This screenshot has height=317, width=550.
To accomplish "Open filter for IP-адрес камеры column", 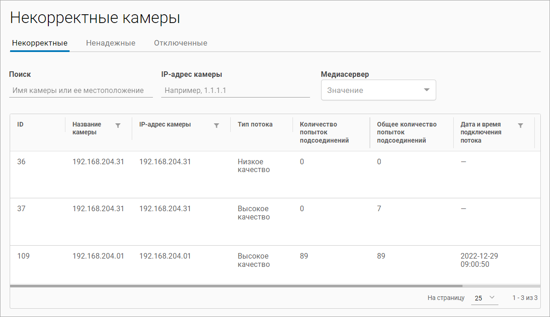I will 216,125.
